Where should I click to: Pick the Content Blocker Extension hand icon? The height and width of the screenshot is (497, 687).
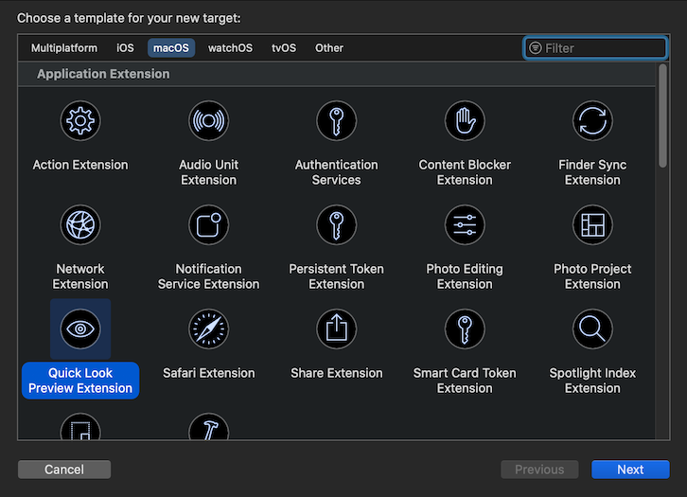pos(465,121)
